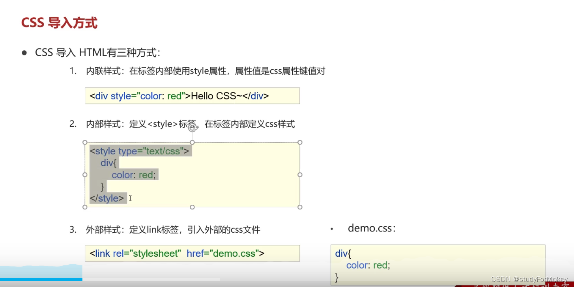Click the "外部样式" item 3 description line
Screen dimensions: 574x287
(173, 230)
